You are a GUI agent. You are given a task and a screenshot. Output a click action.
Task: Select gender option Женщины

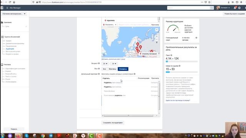tap(123, 69)
